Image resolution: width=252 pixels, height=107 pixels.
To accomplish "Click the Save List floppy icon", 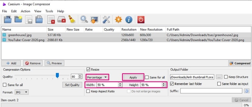I will click(x=29, y=20).
